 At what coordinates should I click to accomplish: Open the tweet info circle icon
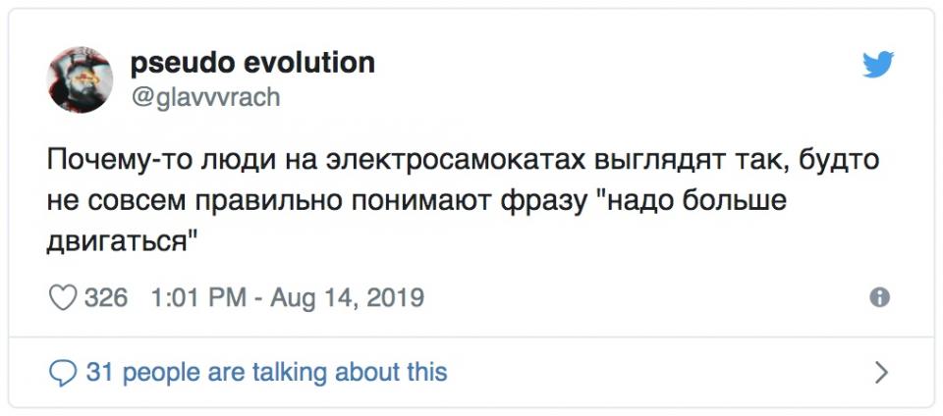[880, 297]
